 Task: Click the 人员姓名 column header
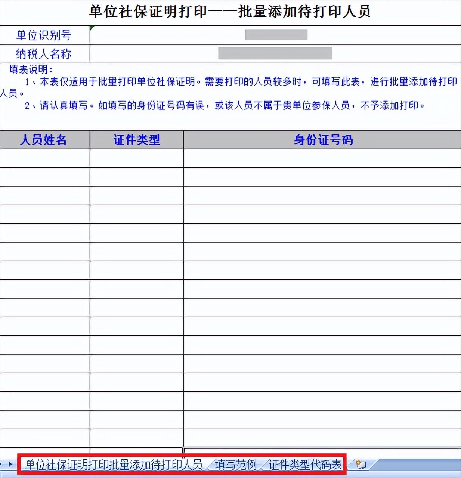tap(44, 140)
